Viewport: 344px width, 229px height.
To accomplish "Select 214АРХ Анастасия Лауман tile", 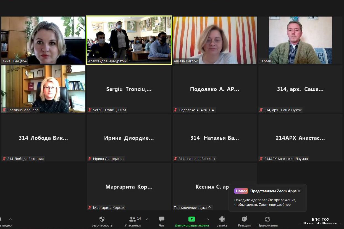I will tap(300, 138).
